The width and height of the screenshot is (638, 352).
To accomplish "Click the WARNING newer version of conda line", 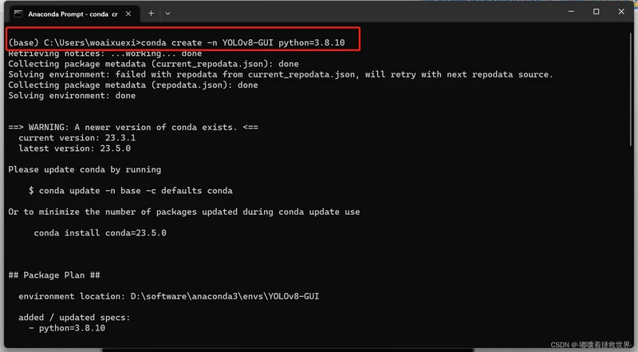I will coord(133,127).
